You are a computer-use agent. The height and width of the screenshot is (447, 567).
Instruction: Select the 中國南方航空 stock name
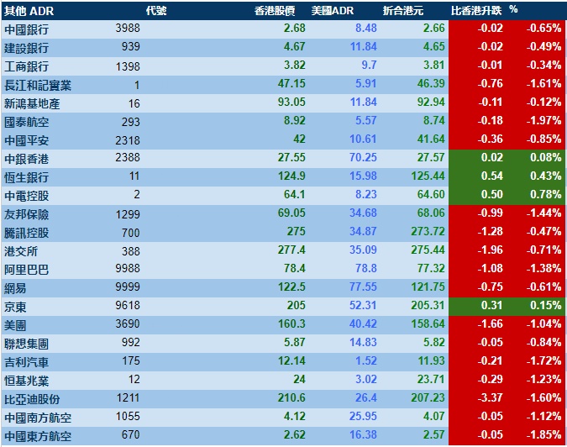[x=38, y=418]
